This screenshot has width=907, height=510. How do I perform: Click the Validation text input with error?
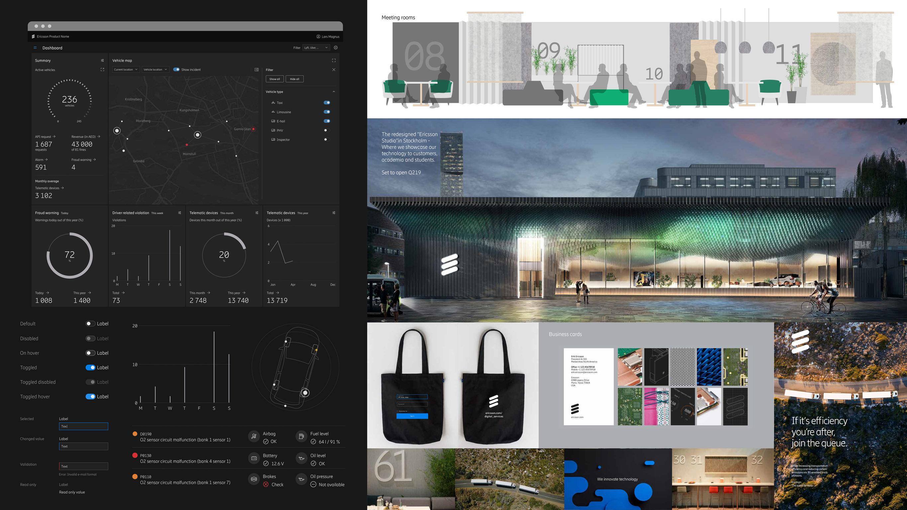pos(83,467)
